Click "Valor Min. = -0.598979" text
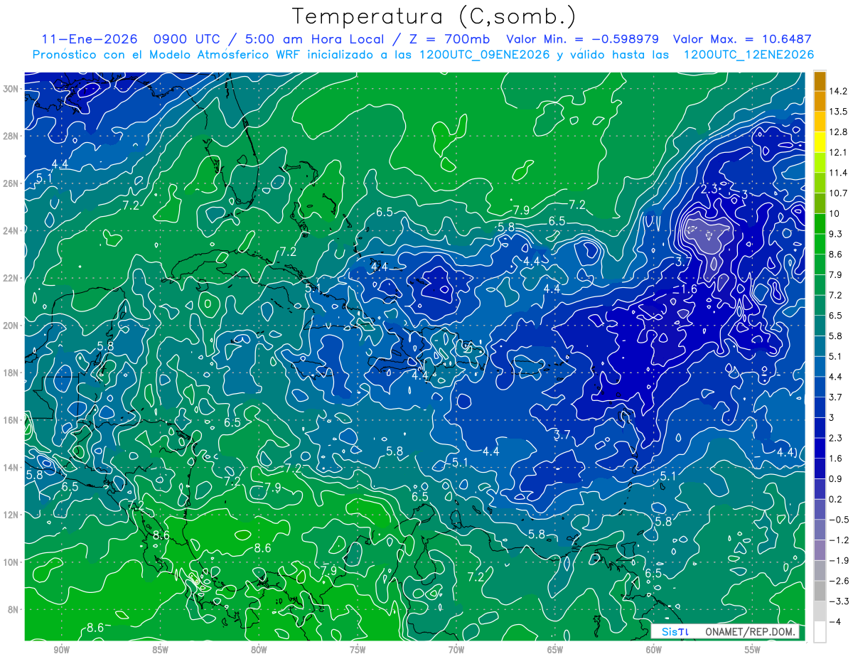This screenshot has height=659, width=853. [581, 39]
